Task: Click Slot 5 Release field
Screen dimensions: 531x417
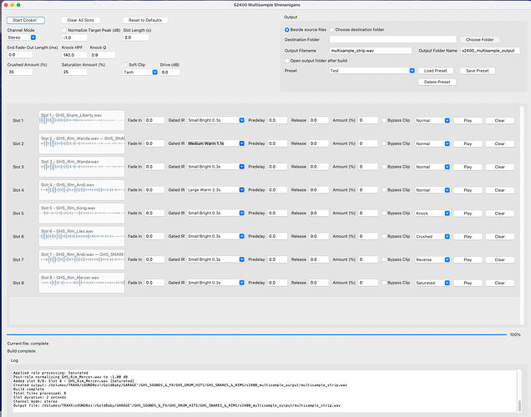Action: (x=319, y=214)
